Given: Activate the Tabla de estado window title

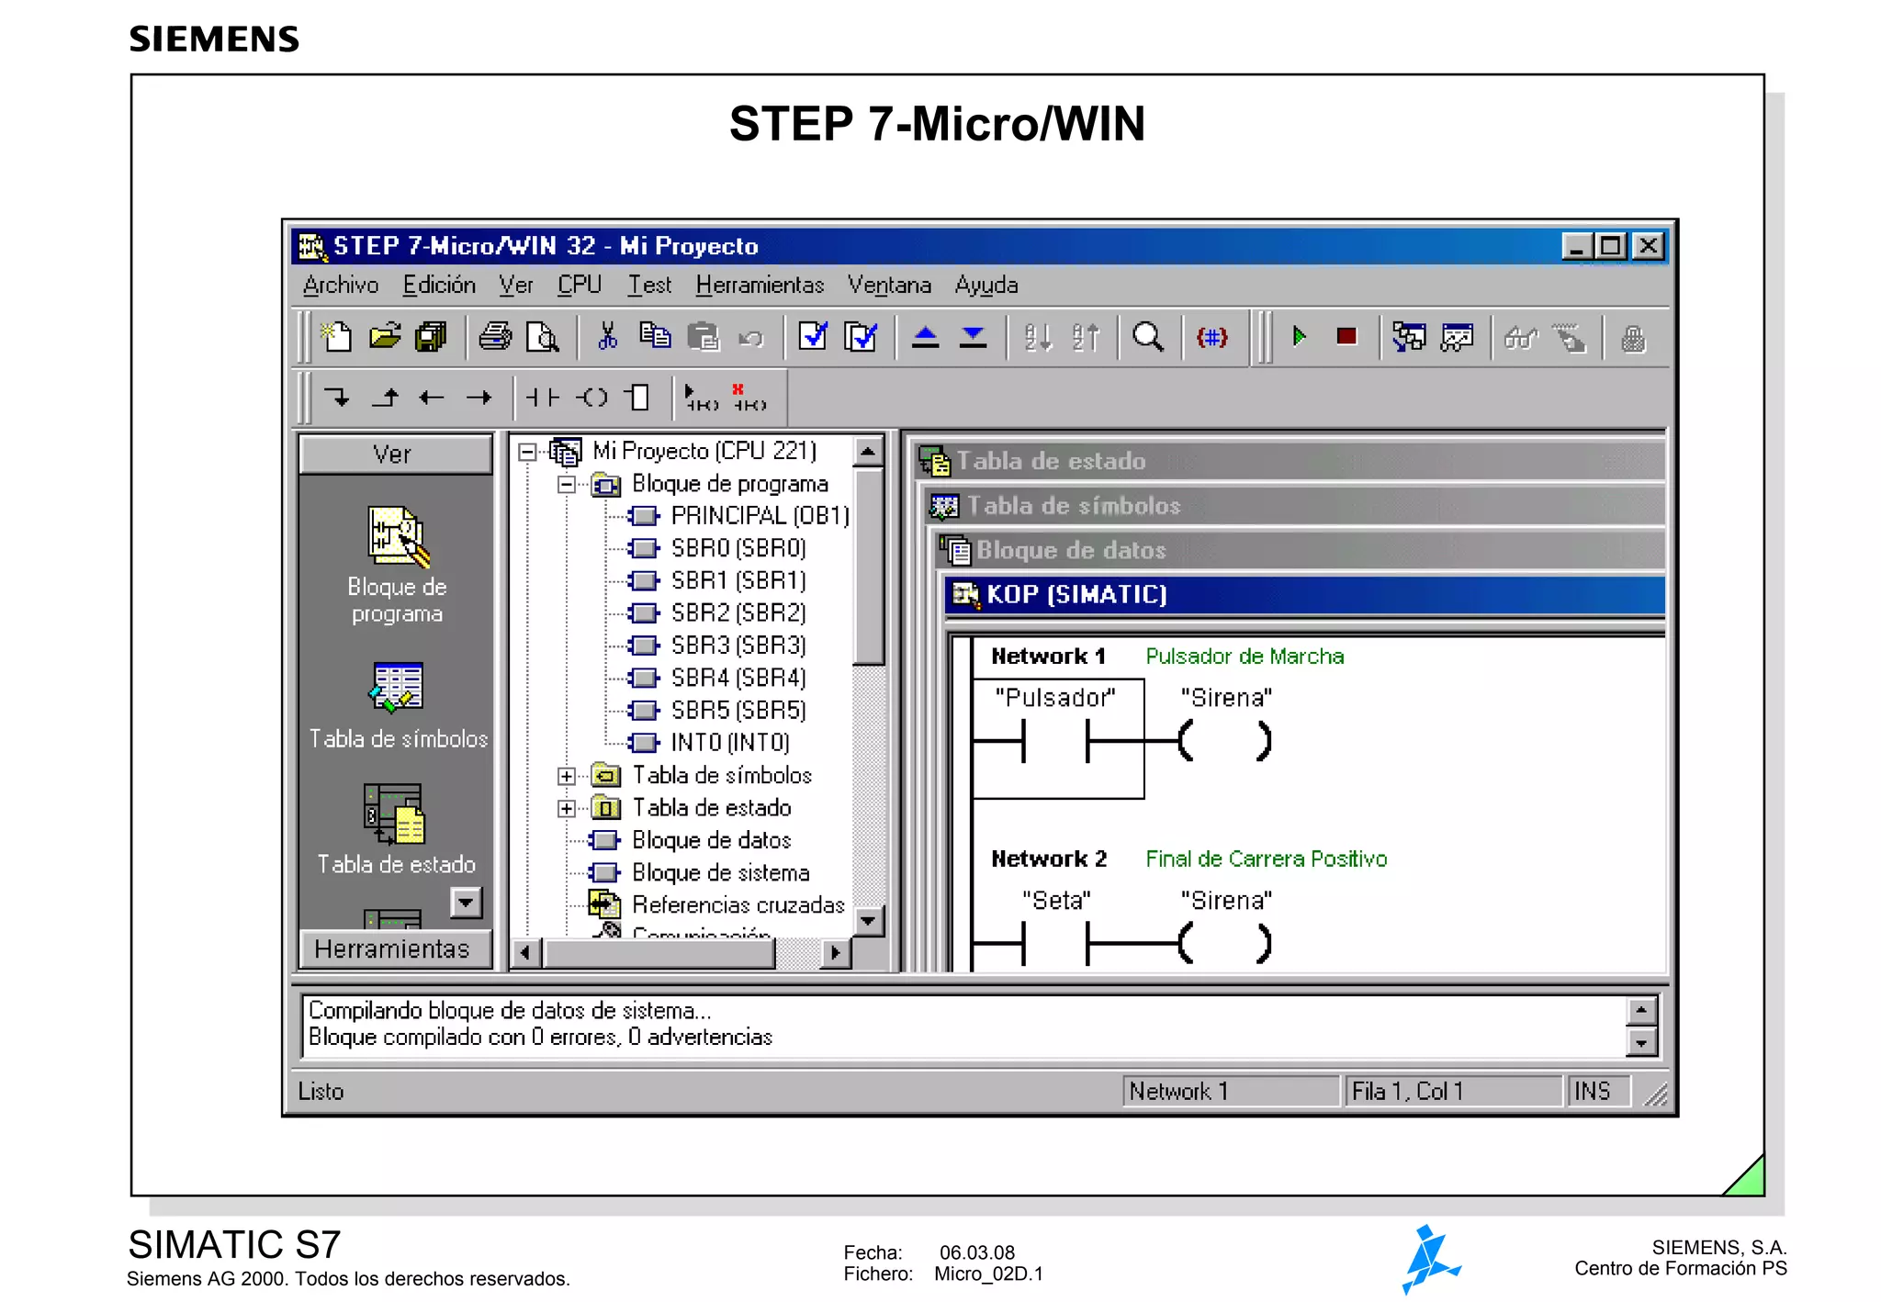Looking at the screenshot, I should 1051,461.
